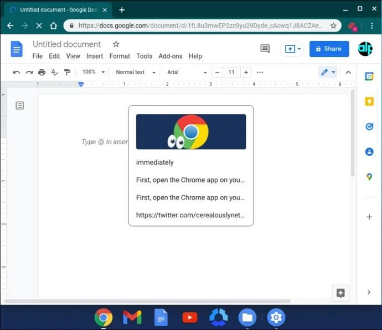Click the Undo arrow in toolbar
Screen dimensions: 382x330
point(16,72)
